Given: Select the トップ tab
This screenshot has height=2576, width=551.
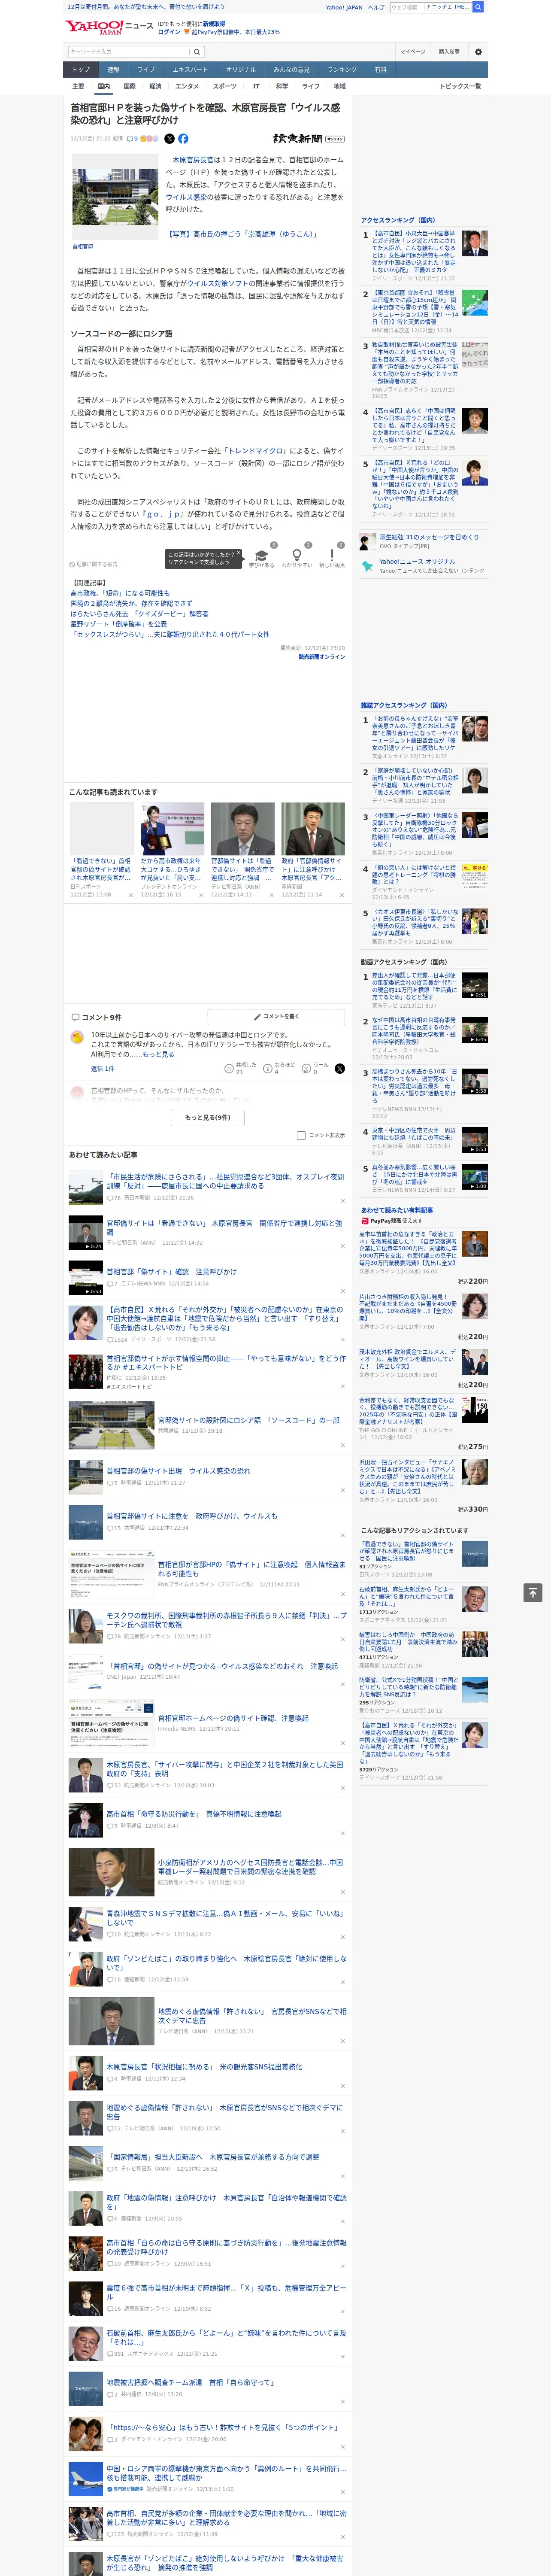Looking at the screenshot, I should point(81,70).
